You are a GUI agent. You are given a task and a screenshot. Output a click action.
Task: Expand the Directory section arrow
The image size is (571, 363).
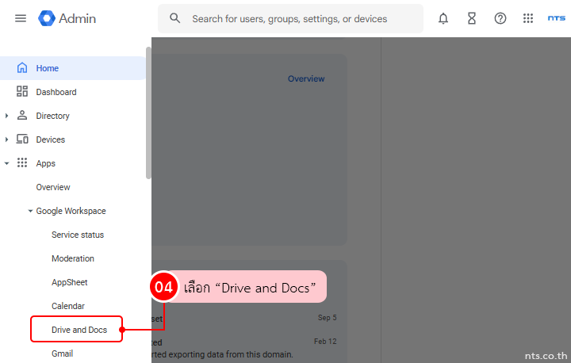point(7,116)
